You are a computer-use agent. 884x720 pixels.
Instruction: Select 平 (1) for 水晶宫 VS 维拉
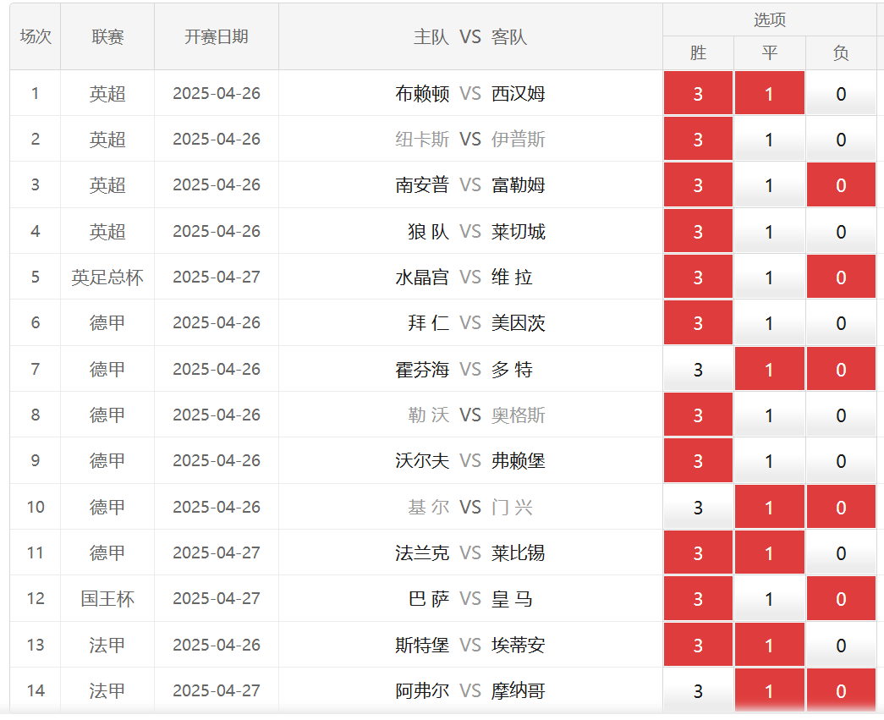click(770, 277)
